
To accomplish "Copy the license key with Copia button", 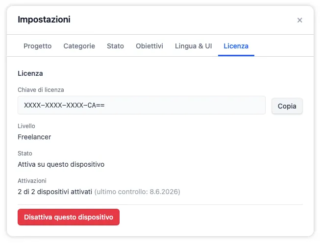I will click(x=287, y=106).
